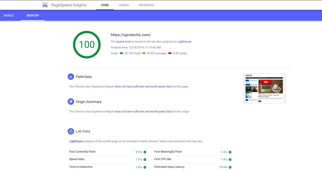Screen dimensions: 322x171
Task: Click the green check next to Estimated Input Latency
Action: (230, 167)
